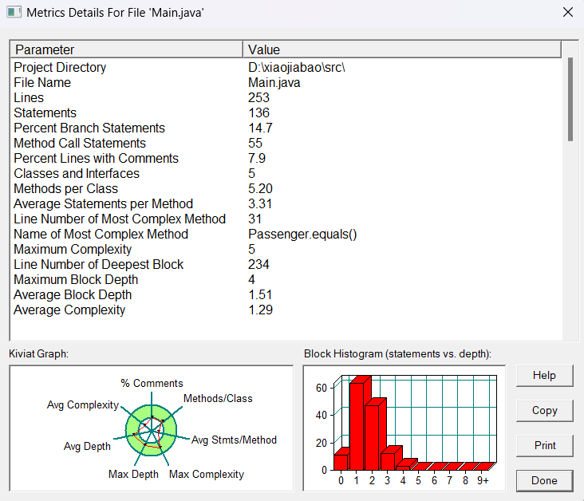Click the Max Complexity axis label
Image resolution: width=584 pixels, height=501 pixels.
pos(207,474)
